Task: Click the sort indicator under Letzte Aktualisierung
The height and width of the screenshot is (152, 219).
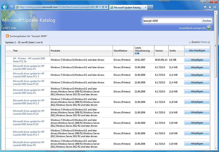Action: click(x=137, y=53)
